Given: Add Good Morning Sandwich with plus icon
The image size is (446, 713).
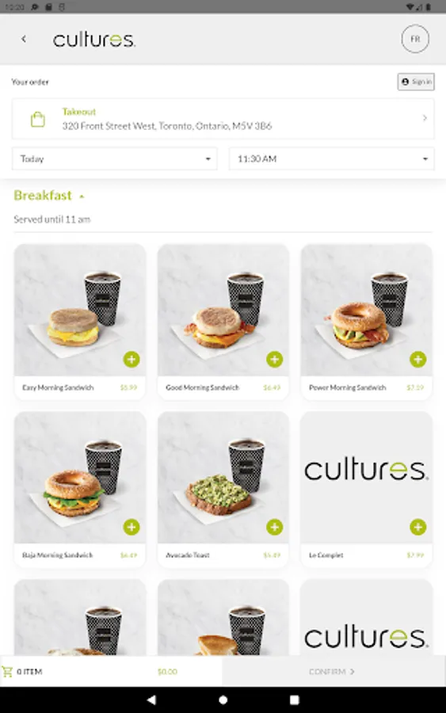Looking at the screenshot, I should click(275, 359).
